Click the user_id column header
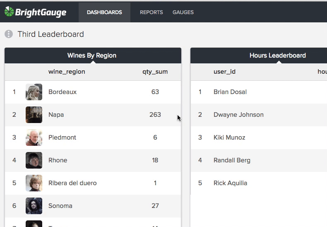The image size is (327, 227). [x=224, y=72]
